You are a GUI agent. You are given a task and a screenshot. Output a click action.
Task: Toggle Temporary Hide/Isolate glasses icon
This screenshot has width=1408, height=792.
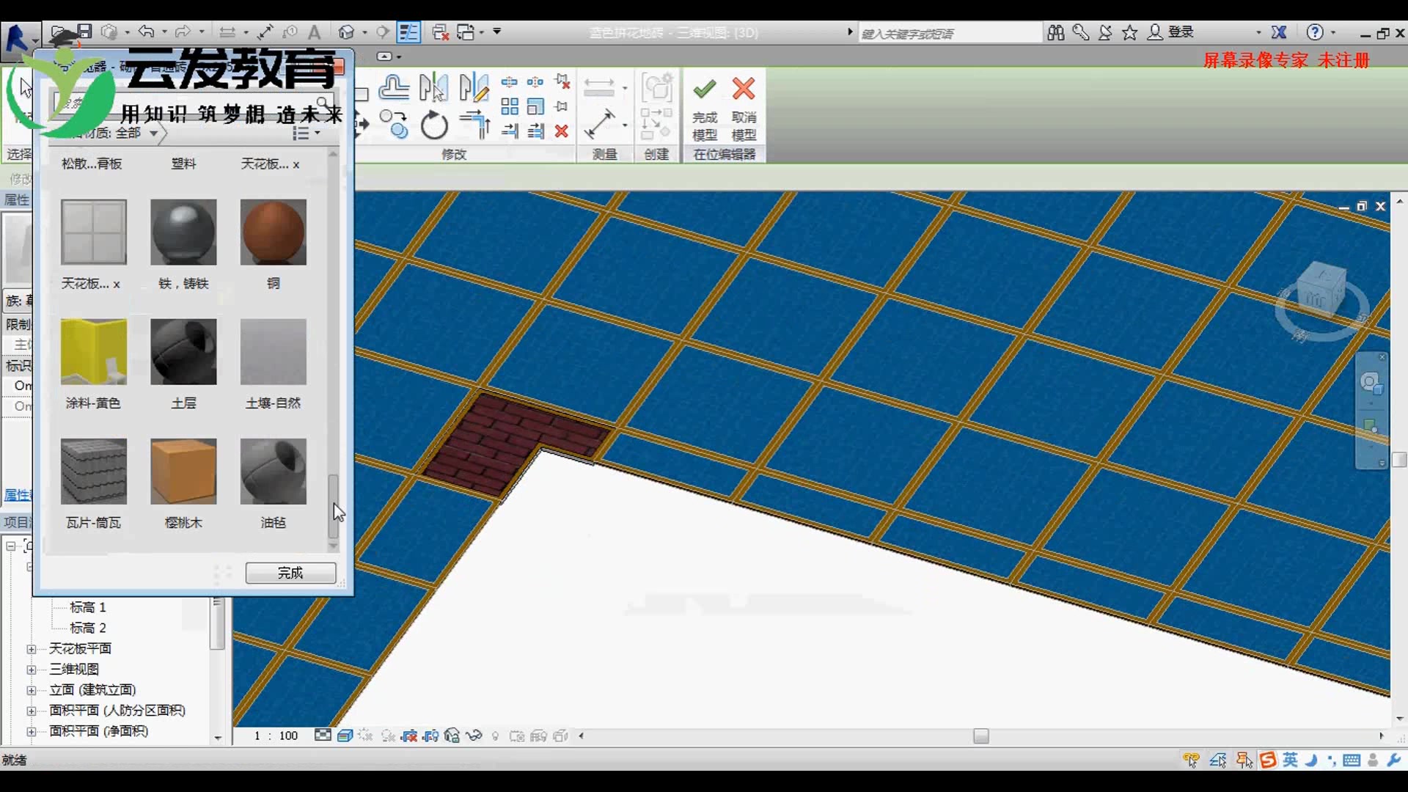(x=474, y=736)
